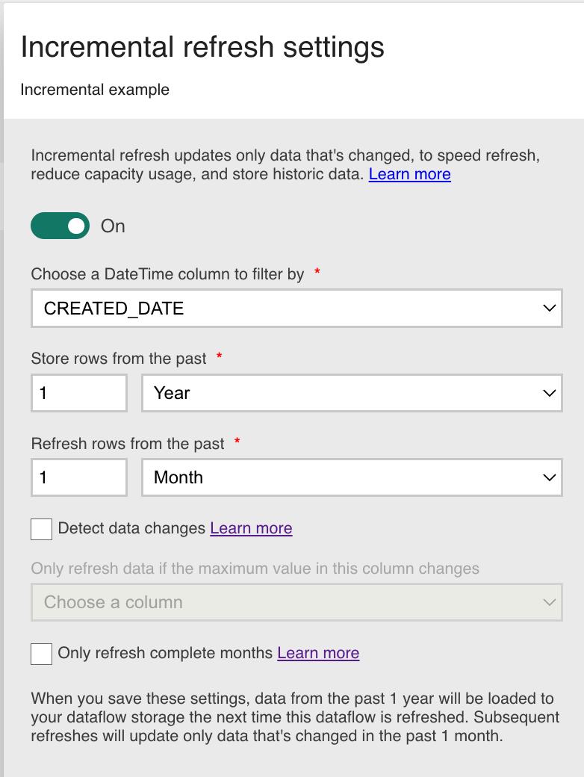Click the chevron on Choose a column

(x=550, y=602)
